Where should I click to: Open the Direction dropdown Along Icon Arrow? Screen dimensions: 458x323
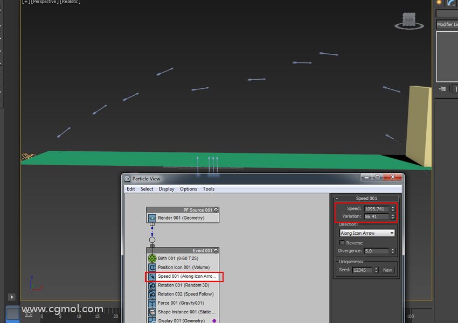pos(367,233)
